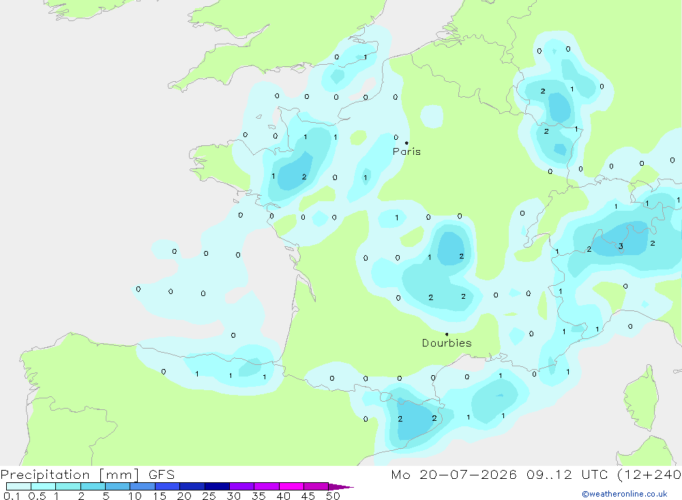Click the '0.5' legend scale label
Screen dimensions: 682x500
[37, 496]
